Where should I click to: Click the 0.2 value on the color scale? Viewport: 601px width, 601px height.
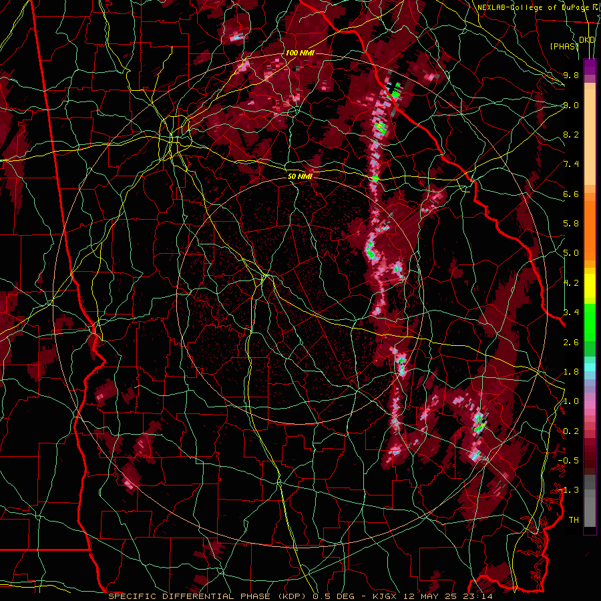tap(571, 431)
